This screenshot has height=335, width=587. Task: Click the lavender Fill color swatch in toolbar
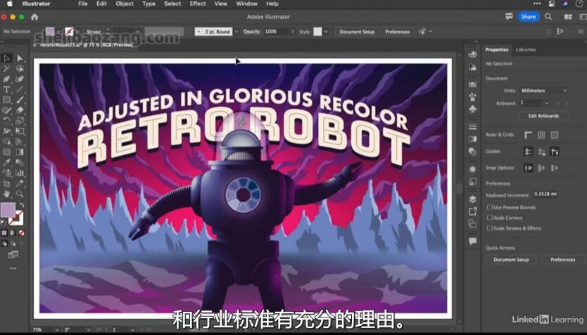pos(8,209)
